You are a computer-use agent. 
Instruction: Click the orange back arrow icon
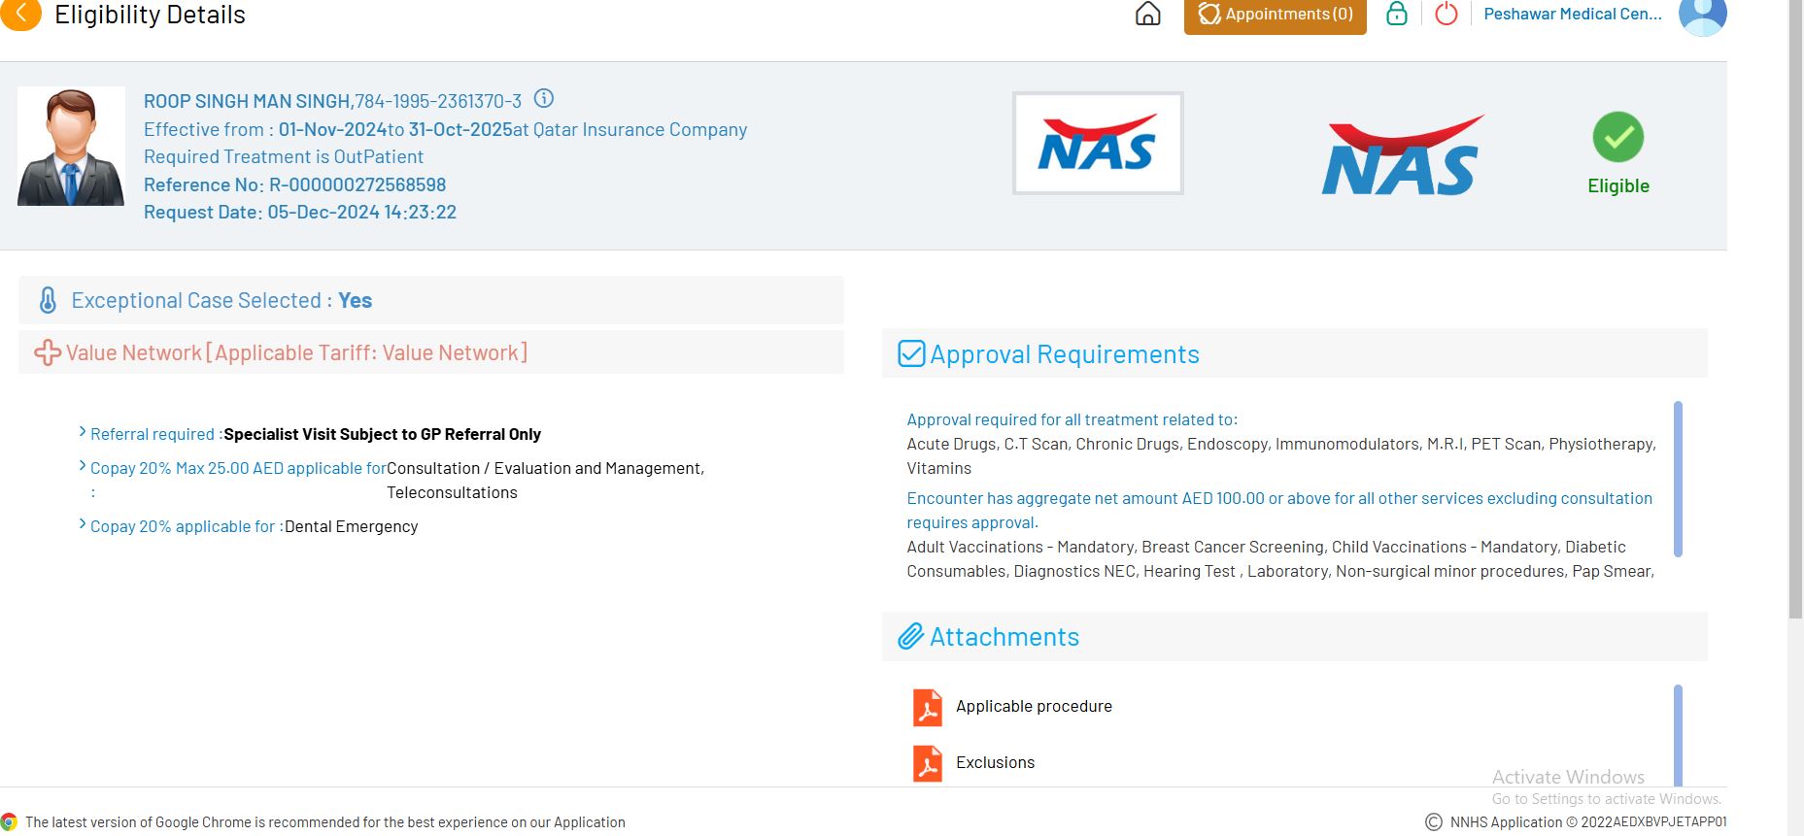pyautogui.click(x=20, y=14)
